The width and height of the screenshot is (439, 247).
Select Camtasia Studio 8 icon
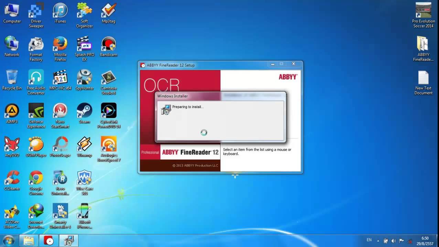(x=108, y=83)
